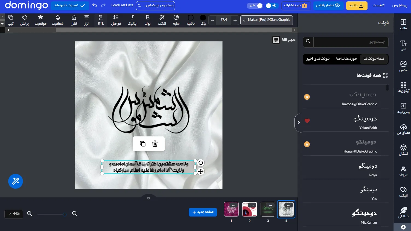Collapse the font side panel arrow
Image resolution: width=411 pixels, height=231 pixels.
point(299,123)
